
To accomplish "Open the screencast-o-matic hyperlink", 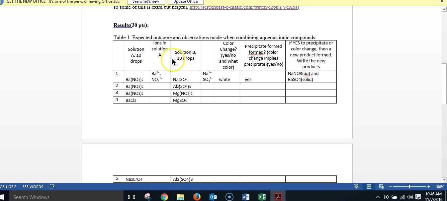I will pos(243,7).
